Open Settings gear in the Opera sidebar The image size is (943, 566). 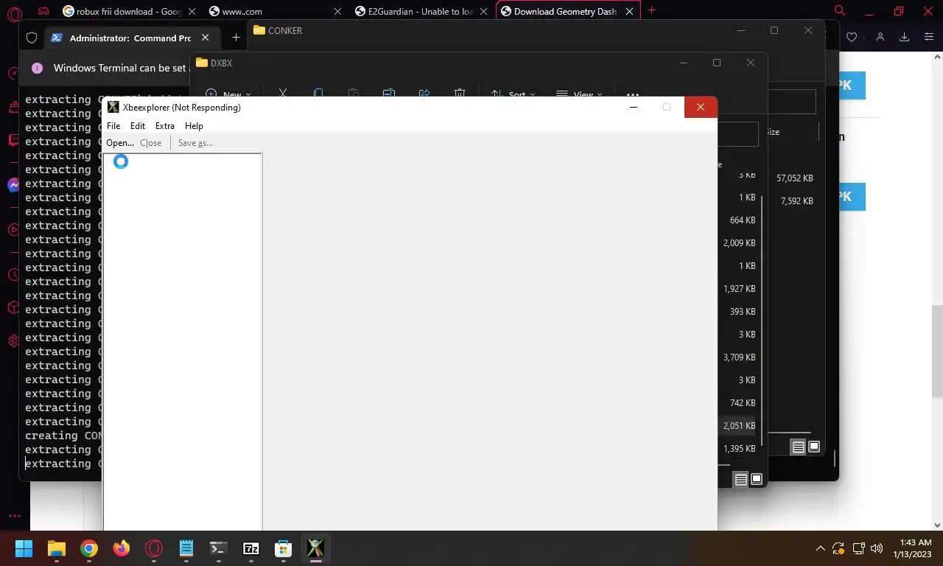pos(13,340)
